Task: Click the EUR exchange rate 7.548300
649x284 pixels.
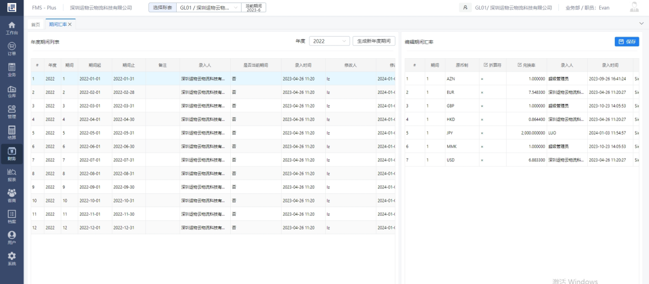Action: (x=526, y=92)
